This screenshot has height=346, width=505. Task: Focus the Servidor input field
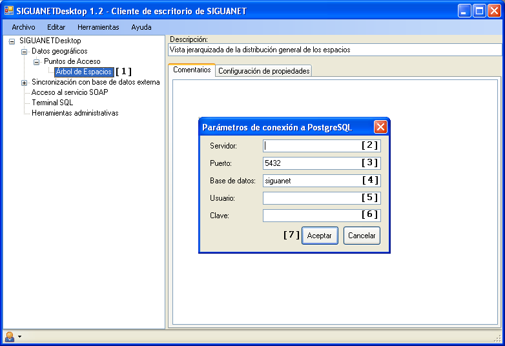[x=322, y=146]
